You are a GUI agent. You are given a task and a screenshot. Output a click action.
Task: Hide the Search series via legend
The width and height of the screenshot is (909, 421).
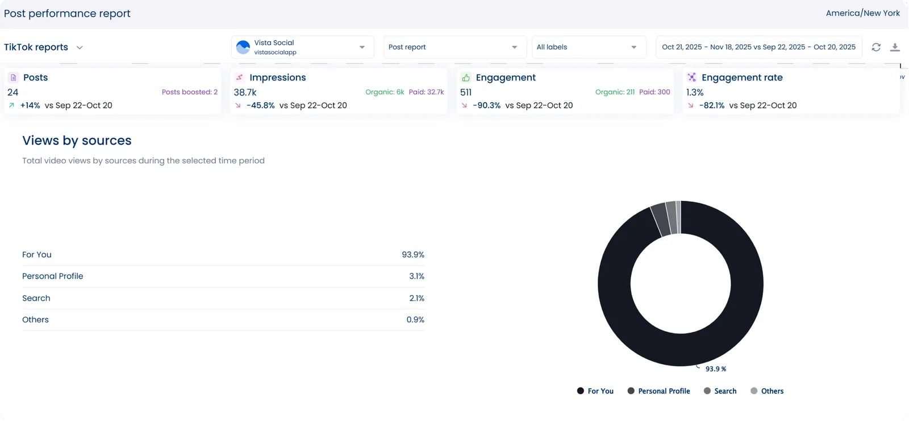click(720, 391)
